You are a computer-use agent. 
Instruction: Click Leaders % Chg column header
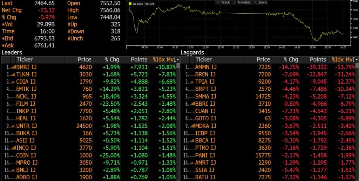106,60
